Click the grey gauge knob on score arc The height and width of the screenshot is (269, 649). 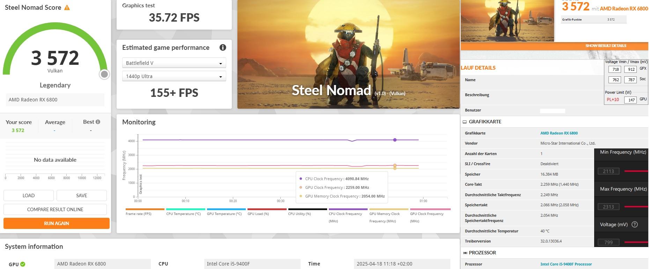pos(104,74)
